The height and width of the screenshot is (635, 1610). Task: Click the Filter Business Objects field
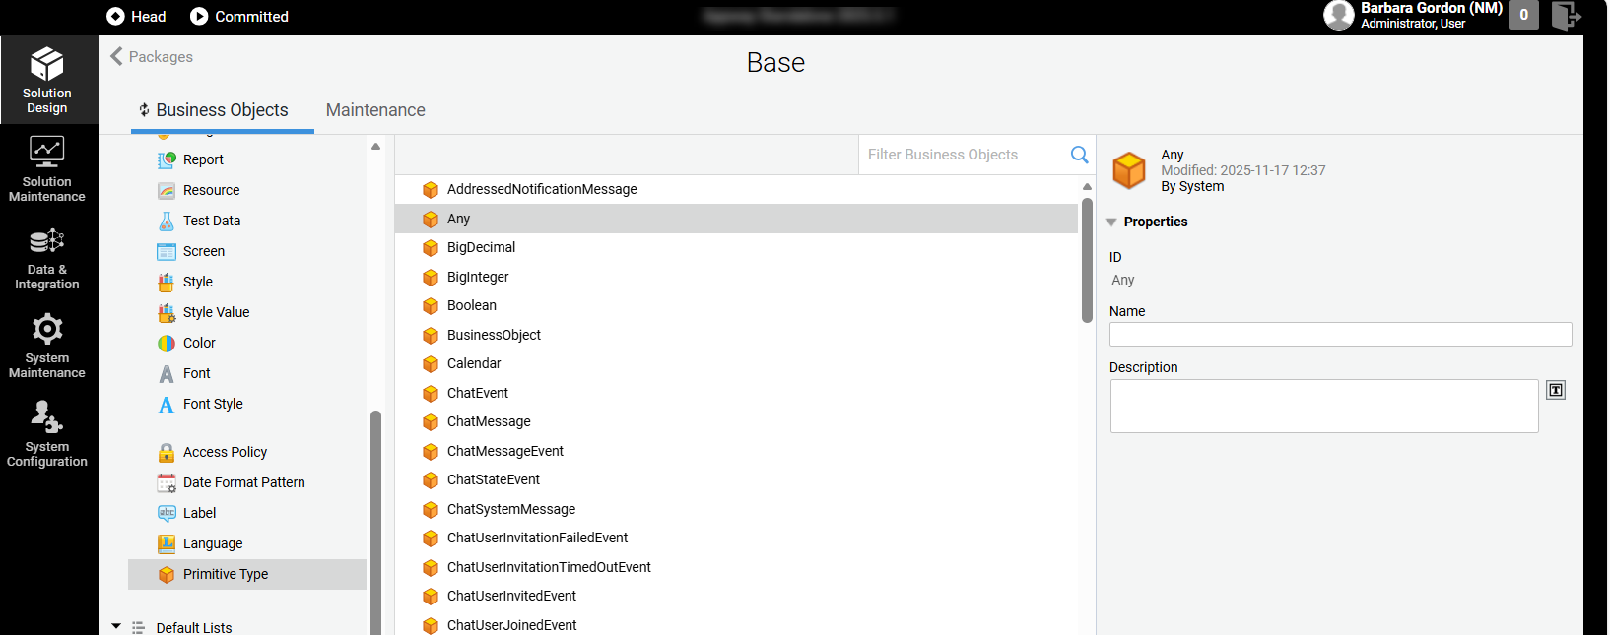(964, 155)
